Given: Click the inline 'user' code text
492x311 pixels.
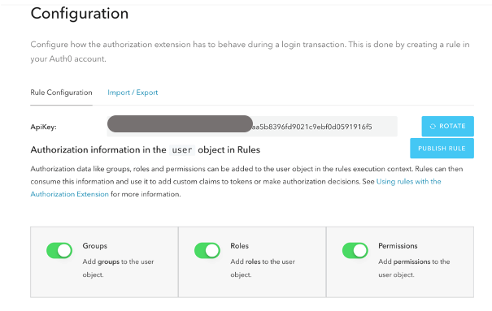Looking at the screenshot, I should pos(182,150).
